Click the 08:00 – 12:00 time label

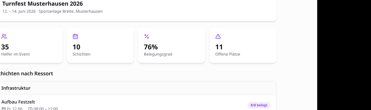(46, 109)
